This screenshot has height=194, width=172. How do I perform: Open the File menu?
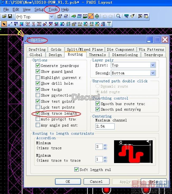point(6,10)
